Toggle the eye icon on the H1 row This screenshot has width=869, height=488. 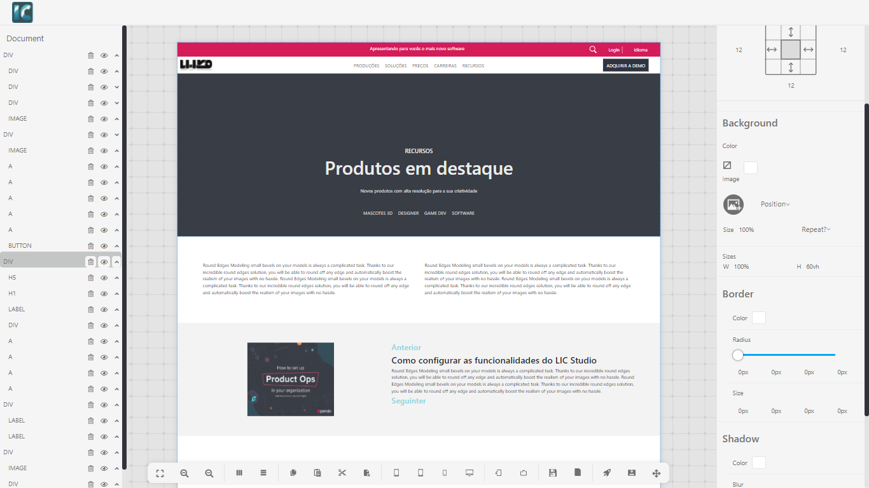[104, 294]
